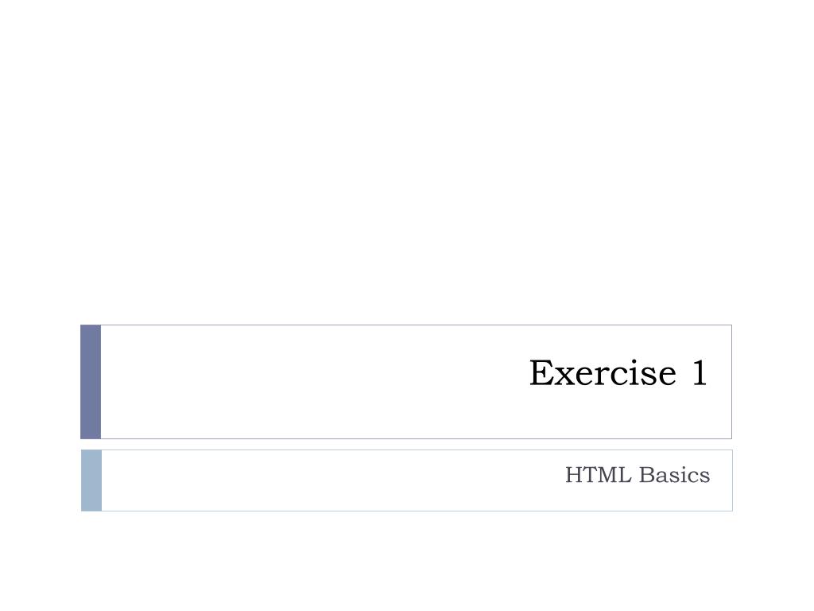Viewport: 814px width, 611px height.
Task: Click the capital "H" starting "HTML"
Action: [x=574, y=475]
